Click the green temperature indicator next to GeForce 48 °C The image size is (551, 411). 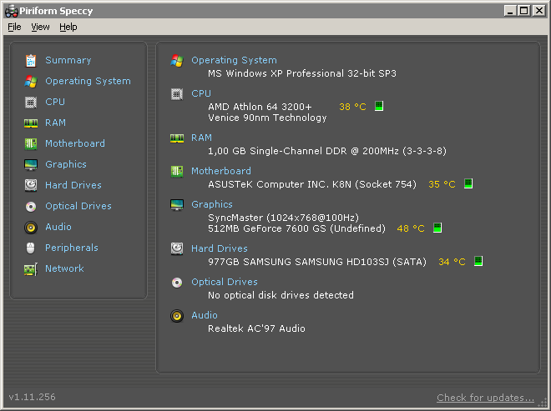pyautogui.click(x=437, y=228)
